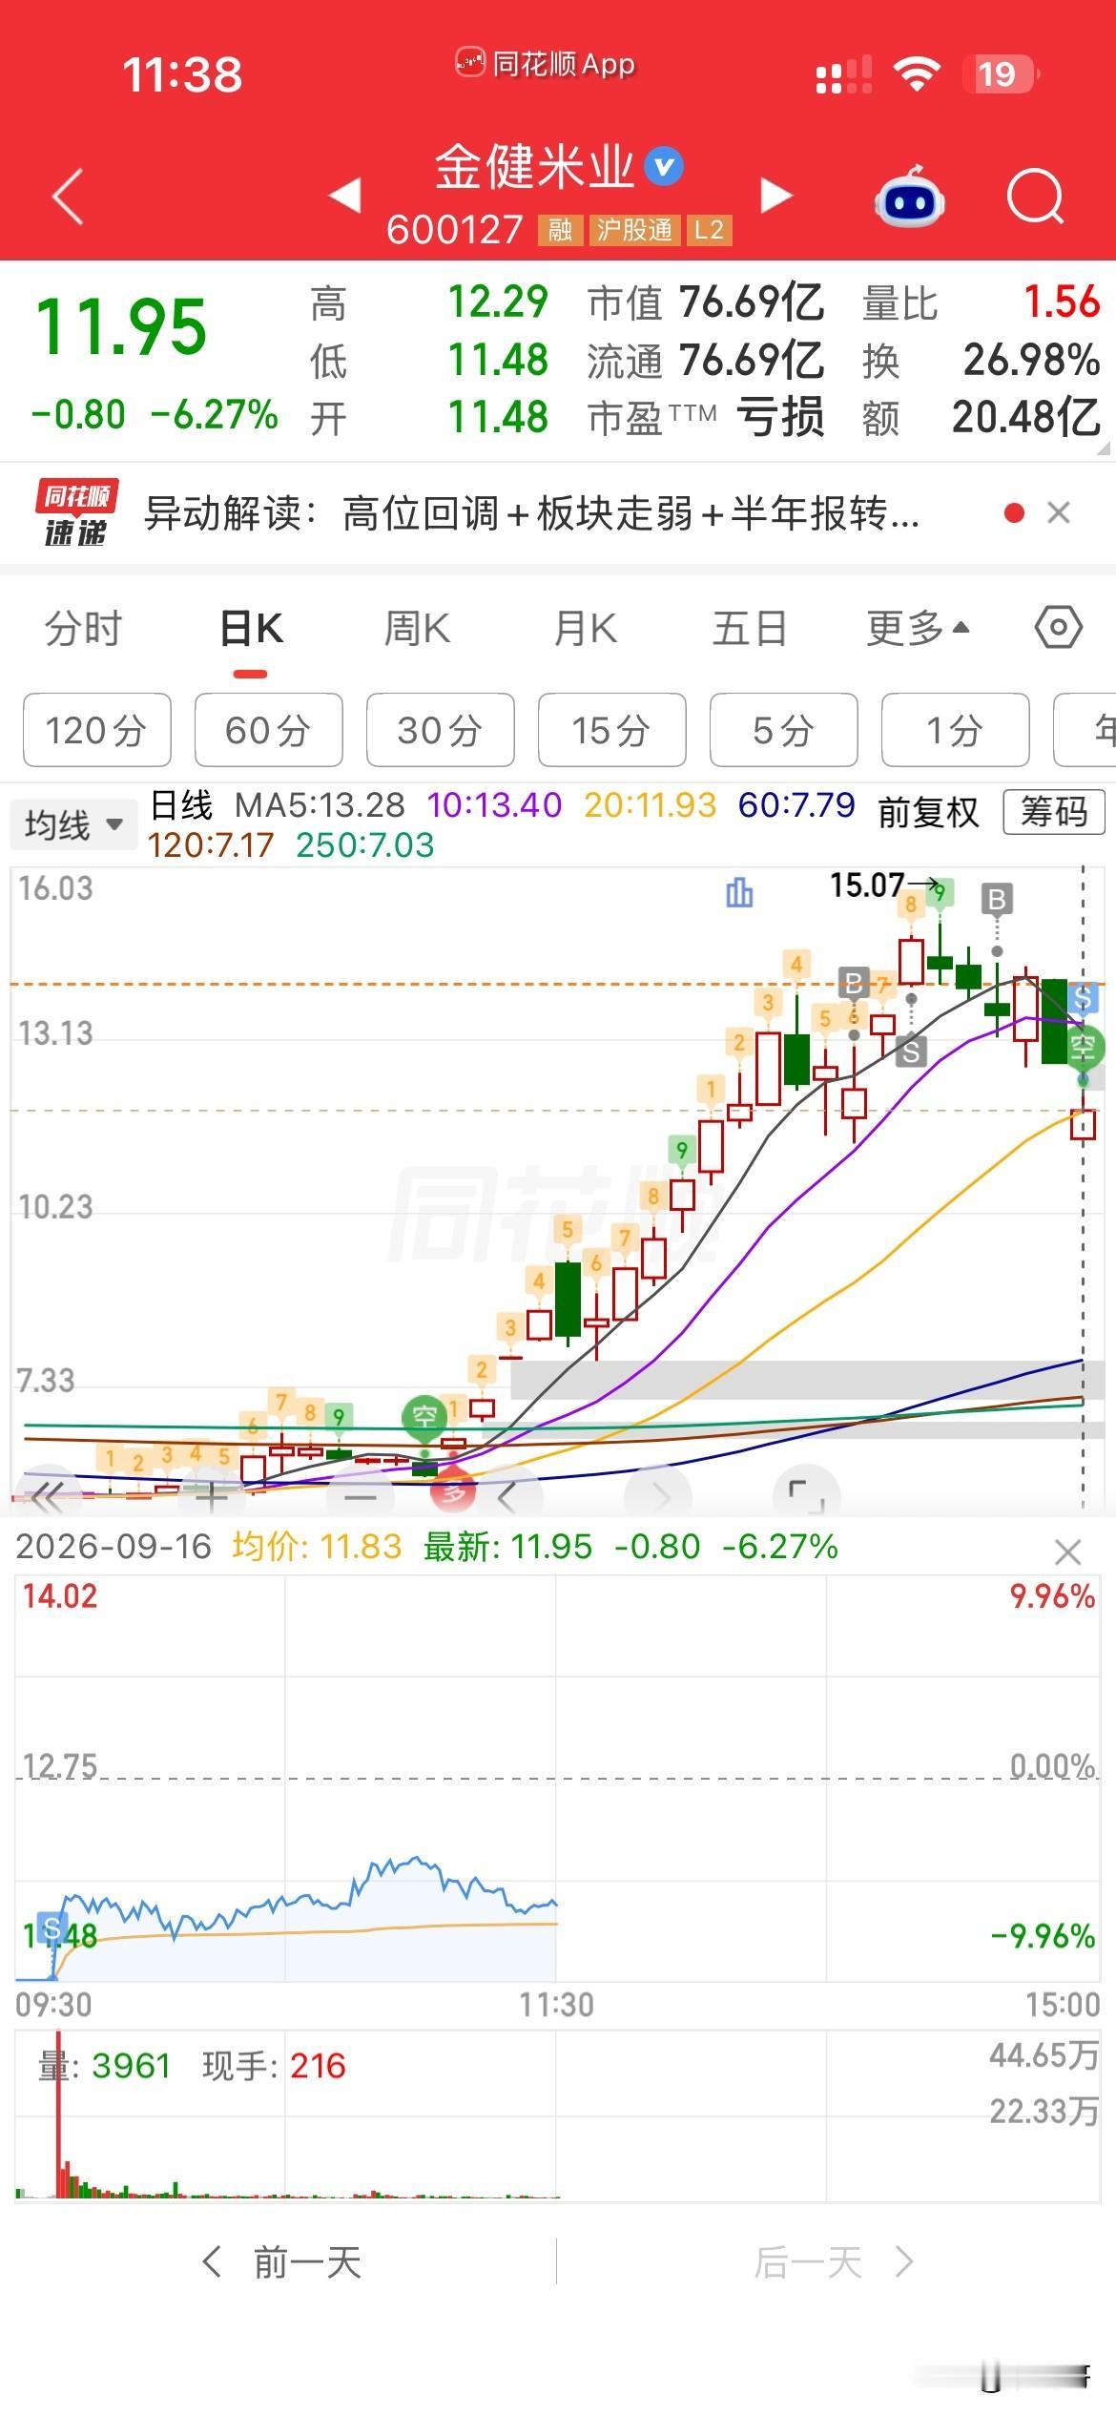Choose the 15分 period
The height and width of the screenshot is (2416, 1116).
(x=612, y=730)
